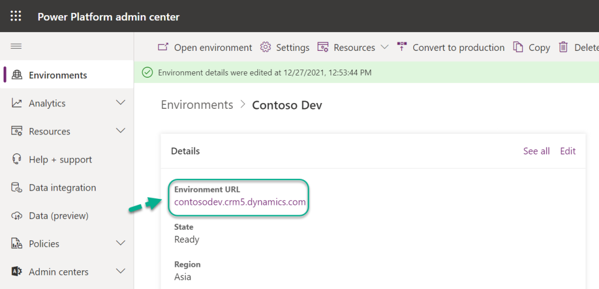Click the environment edited notification message

[265, 73]
